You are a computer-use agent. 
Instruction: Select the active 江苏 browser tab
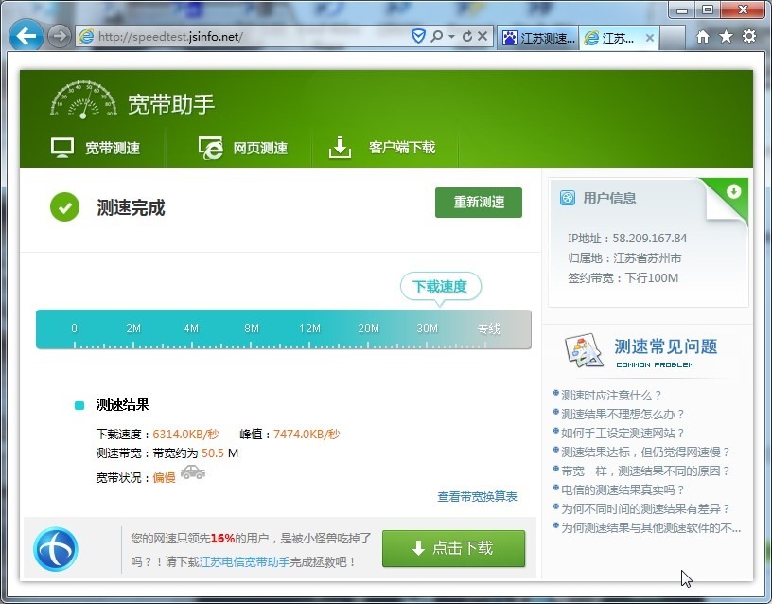click(619, 38)
